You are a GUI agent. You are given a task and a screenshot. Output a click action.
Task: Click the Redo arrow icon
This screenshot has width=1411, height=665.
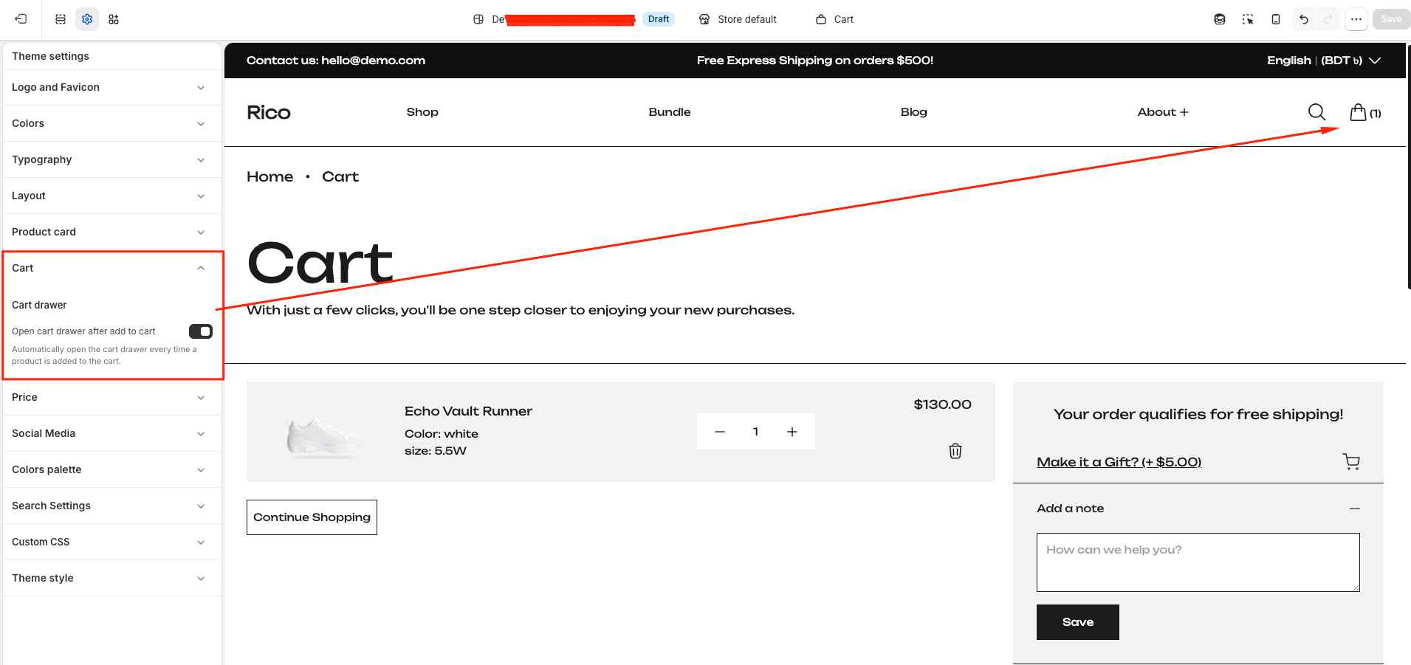(1328, 19)
